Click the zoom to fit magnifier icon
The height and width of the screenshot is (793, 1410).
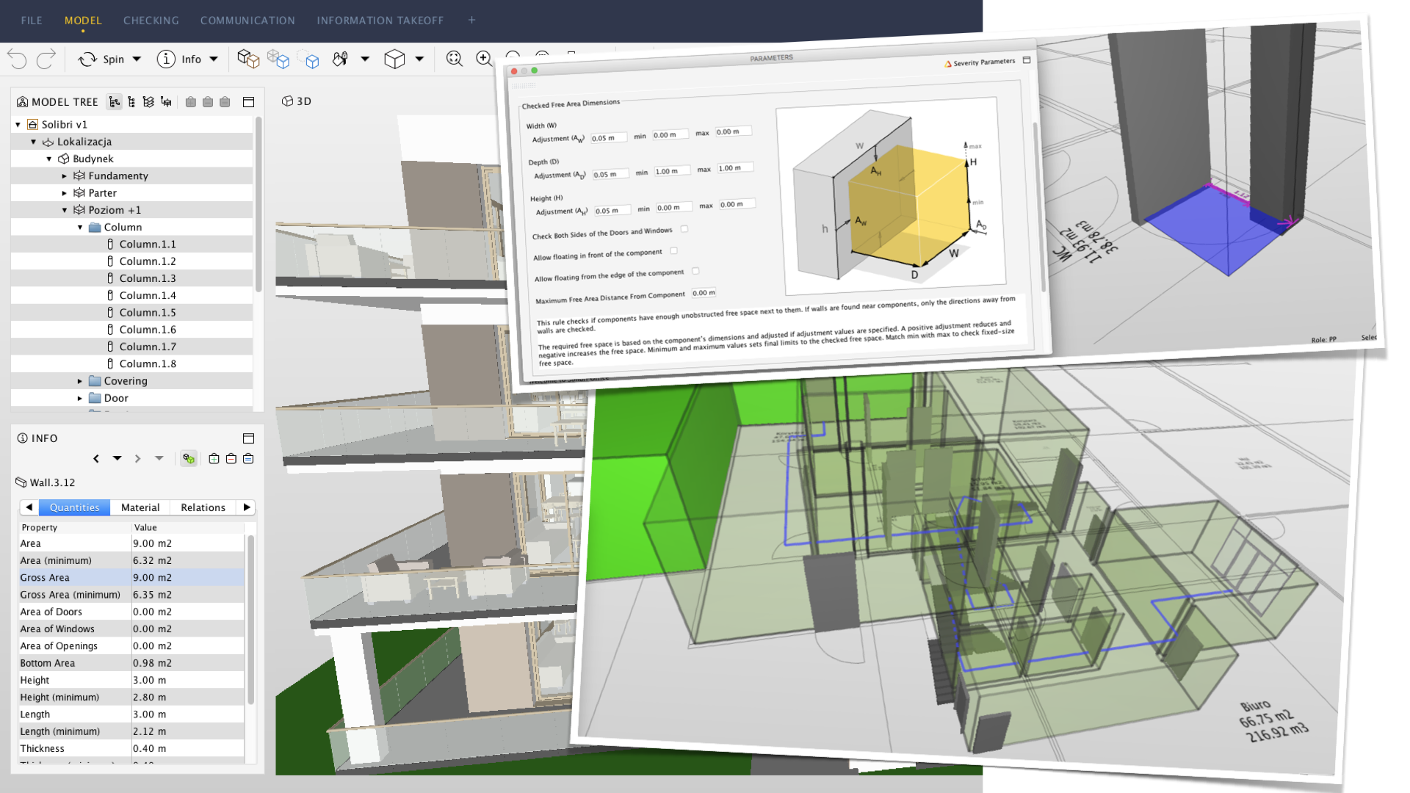tap(455, 59)
